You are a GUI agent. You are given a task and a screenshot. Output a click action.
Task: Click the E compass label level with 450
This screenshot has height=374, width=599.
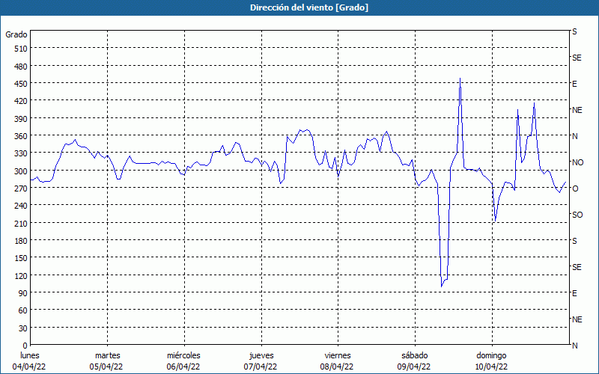coord(574,84)
